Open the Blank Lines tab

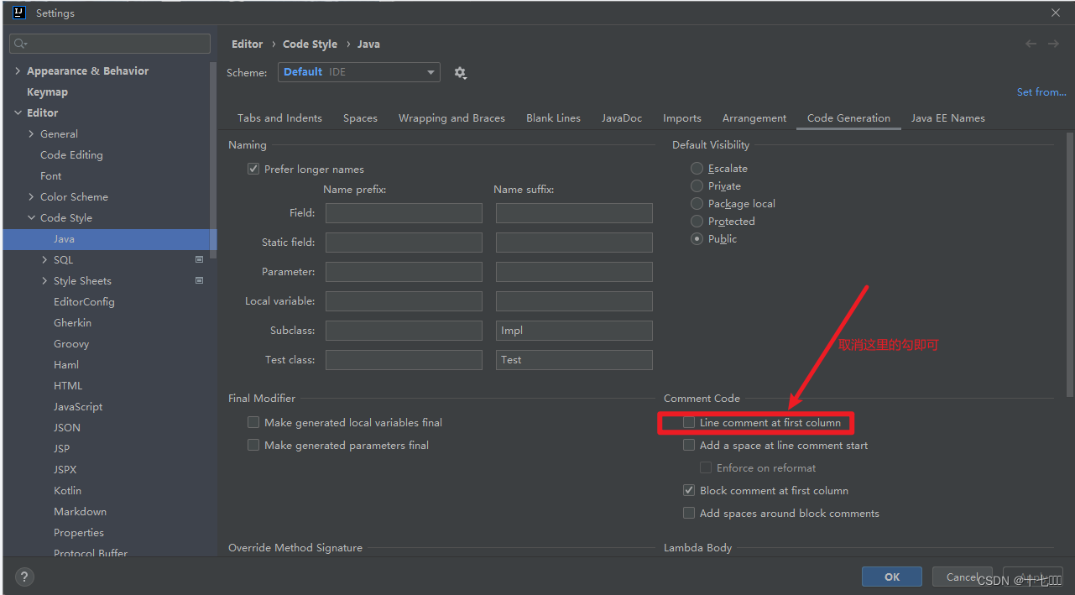553,117
